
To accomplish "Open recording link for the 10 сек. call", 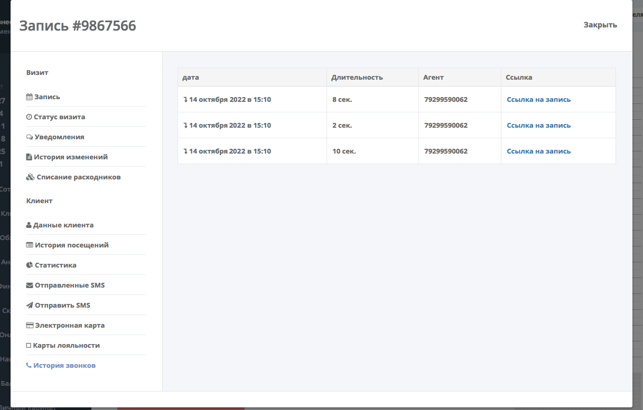I will tap(538, 151).
